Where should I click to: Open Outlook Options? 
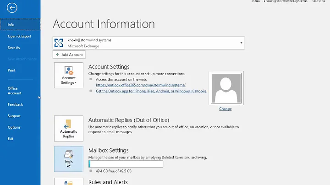[x=14, y=127]
